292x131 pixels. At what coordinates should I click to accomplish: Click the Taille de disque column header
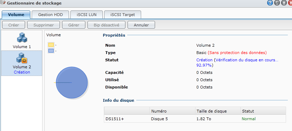pos(218,111)
